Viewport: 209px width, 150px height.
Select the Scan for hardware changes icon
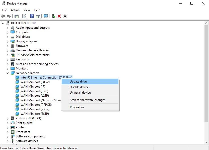coord(46,16)
